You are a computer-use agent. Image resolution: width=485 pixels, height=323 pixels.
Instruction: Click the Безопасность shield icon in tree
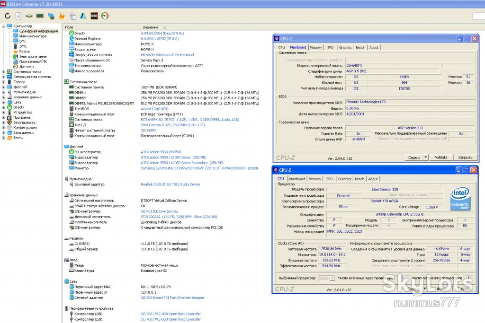click(9, 122)
